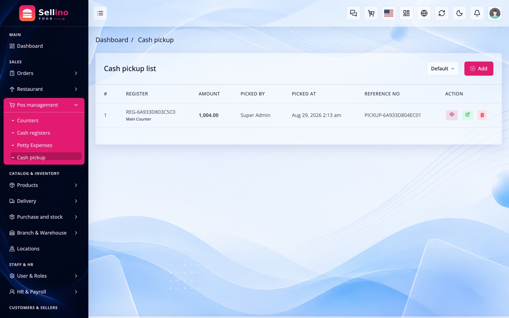The image size is (509, 318).
Task: Click the Super Admin cell
Action: coord(255,115)
